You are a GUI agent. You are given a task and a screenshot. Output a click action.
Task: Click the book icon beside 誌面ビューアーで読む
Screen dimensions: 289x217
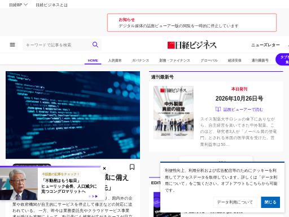218,109
